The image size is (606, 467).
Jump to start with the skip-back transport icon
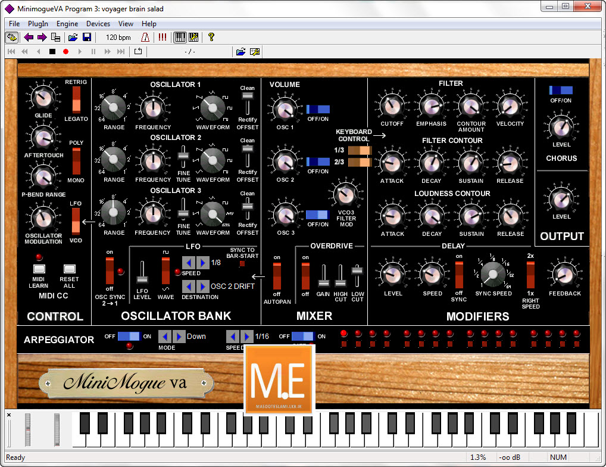pyautogui.click(x=11, y=51)
